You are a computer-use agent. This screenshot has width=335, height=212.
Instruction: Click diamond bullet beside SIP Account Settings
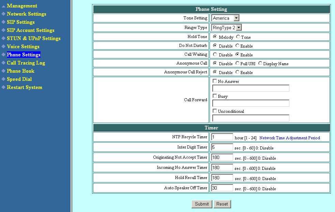[3, 30]
